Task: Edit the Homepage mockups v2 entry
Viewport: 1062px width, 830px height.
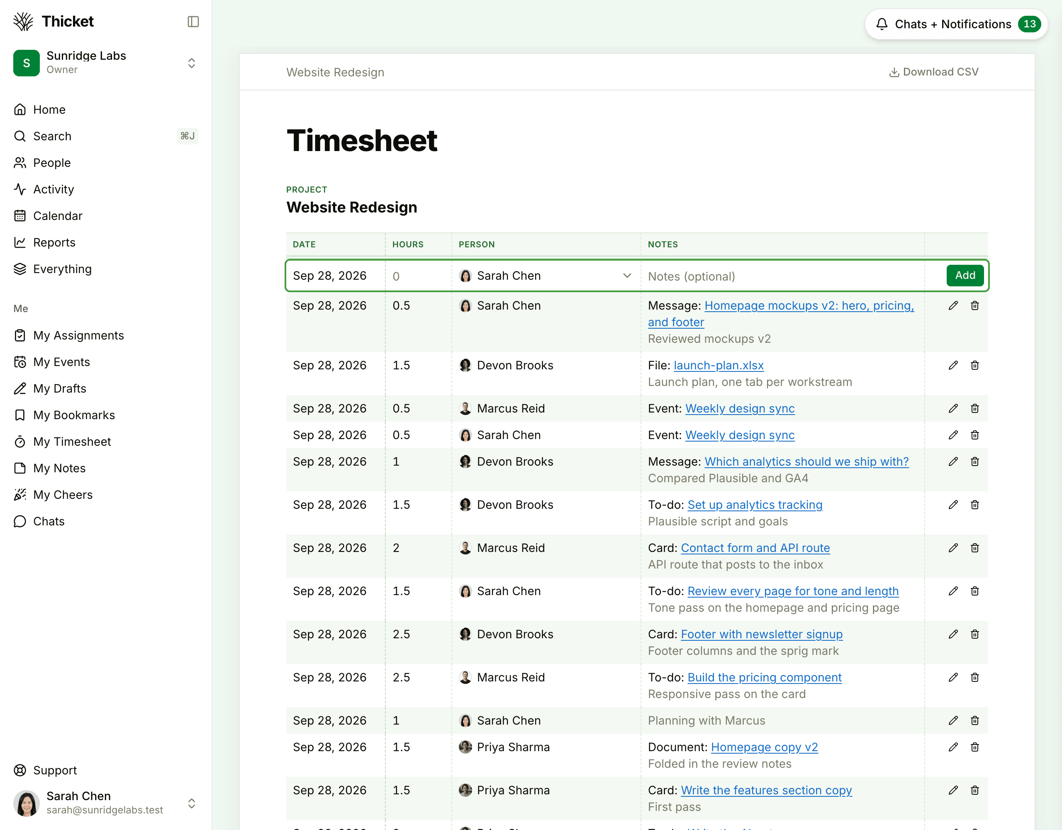Action: pos(953,305)
